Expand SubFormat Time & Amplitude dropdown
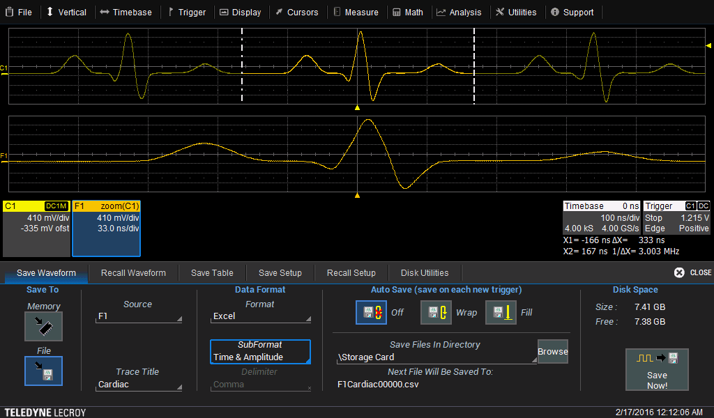 point(260,352)
